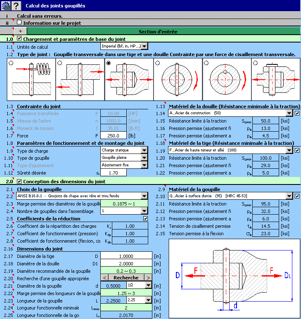Open the ANSI B18.8.1 pin standard dropdown
This screenshot has width=301, height=319.
tap(144, 196)
